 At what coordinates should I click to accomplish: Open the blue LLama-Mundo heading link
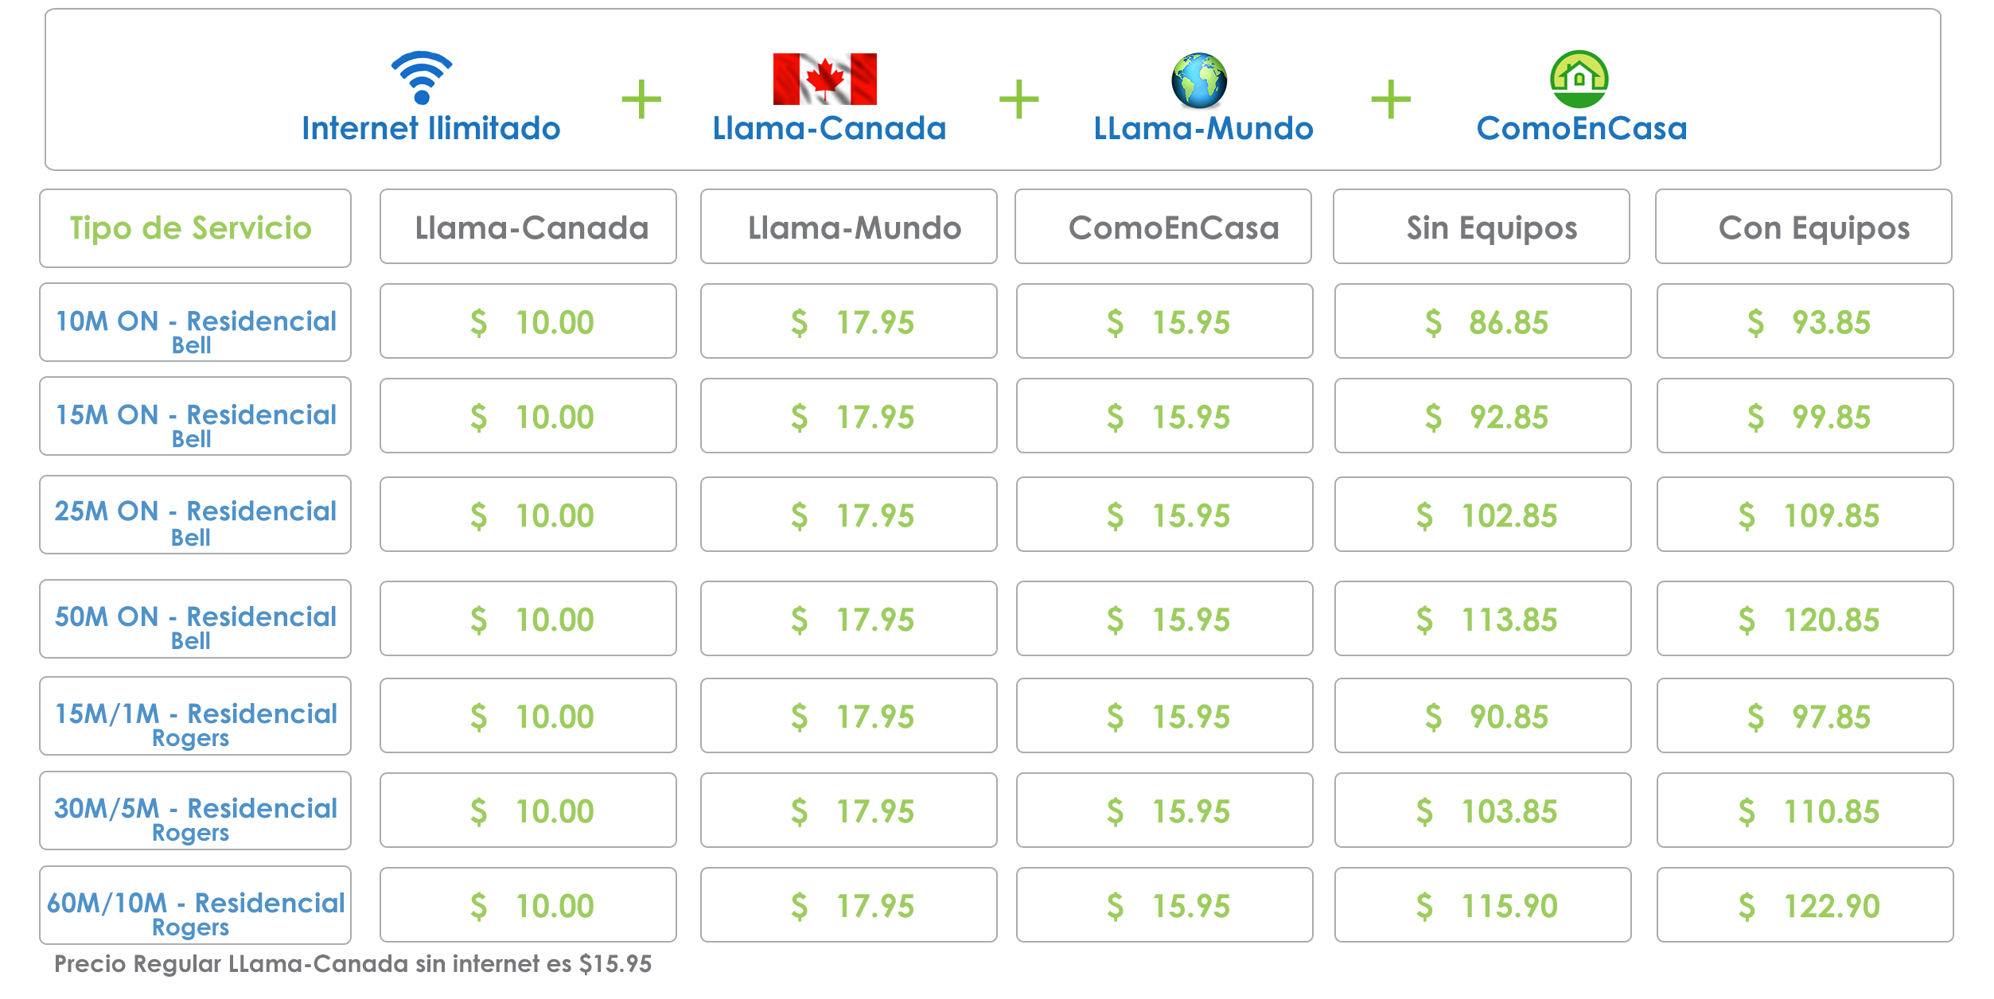1203,128
